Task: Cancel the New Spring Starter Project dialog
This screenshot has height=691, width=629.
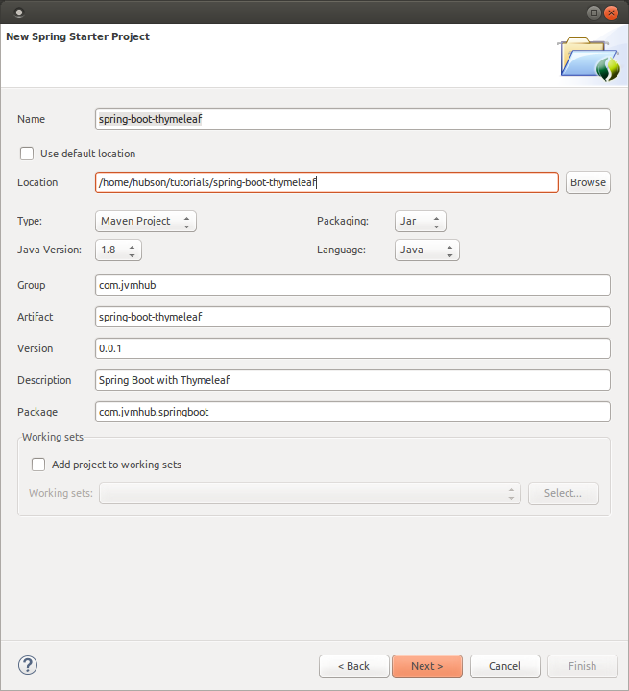Action: pyautogui.click(x=504, y=666)
